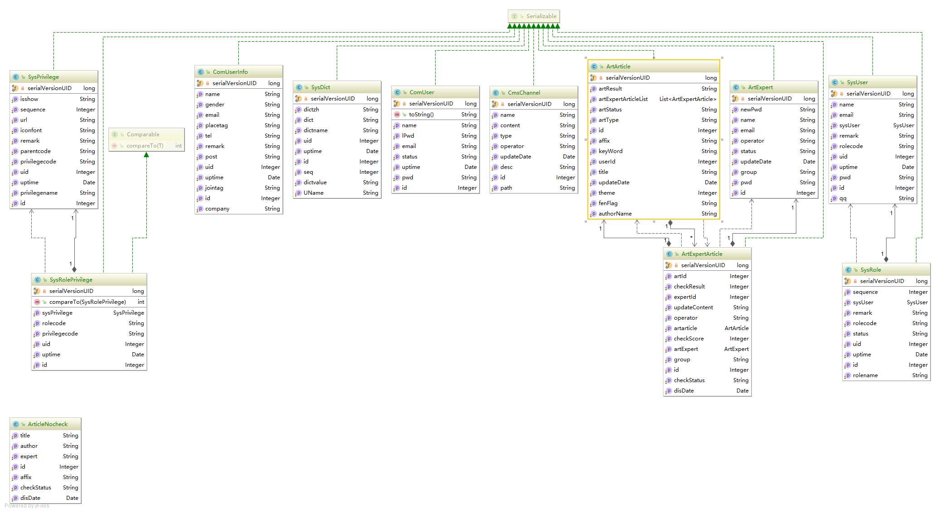940x513 pixels.
Task: Click the class icon of SysRole
Action: 848,270
